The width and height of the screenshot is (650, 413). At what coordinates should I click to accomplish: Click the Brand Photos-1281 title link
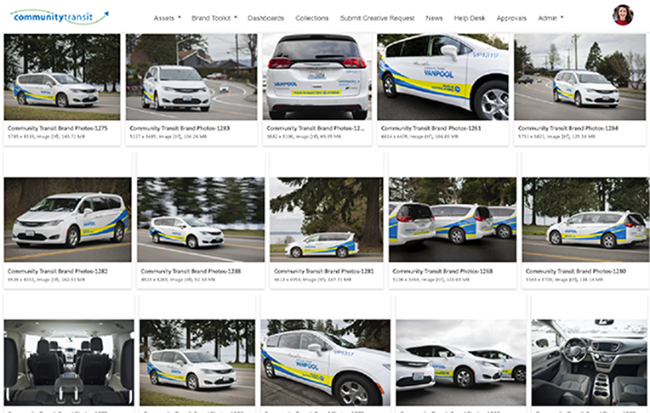324,271
